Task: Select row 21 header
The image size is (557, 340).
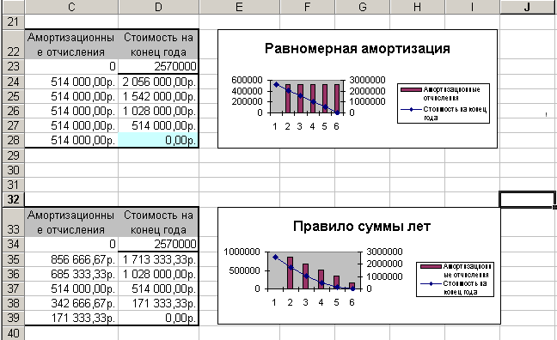Action: 13,21
